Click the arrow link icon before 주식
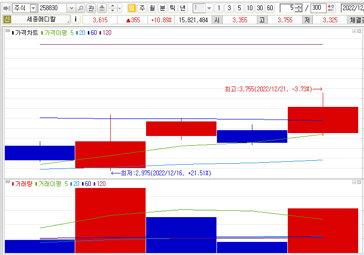 [x=6, y=8]
